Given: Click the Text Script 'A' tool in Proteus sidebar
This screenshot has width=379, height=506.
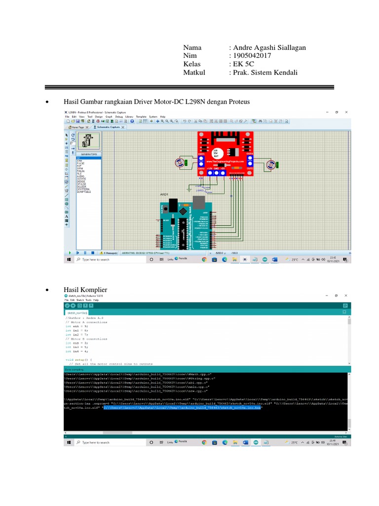Looking at the screenshot, I should [x=67, y=216].
